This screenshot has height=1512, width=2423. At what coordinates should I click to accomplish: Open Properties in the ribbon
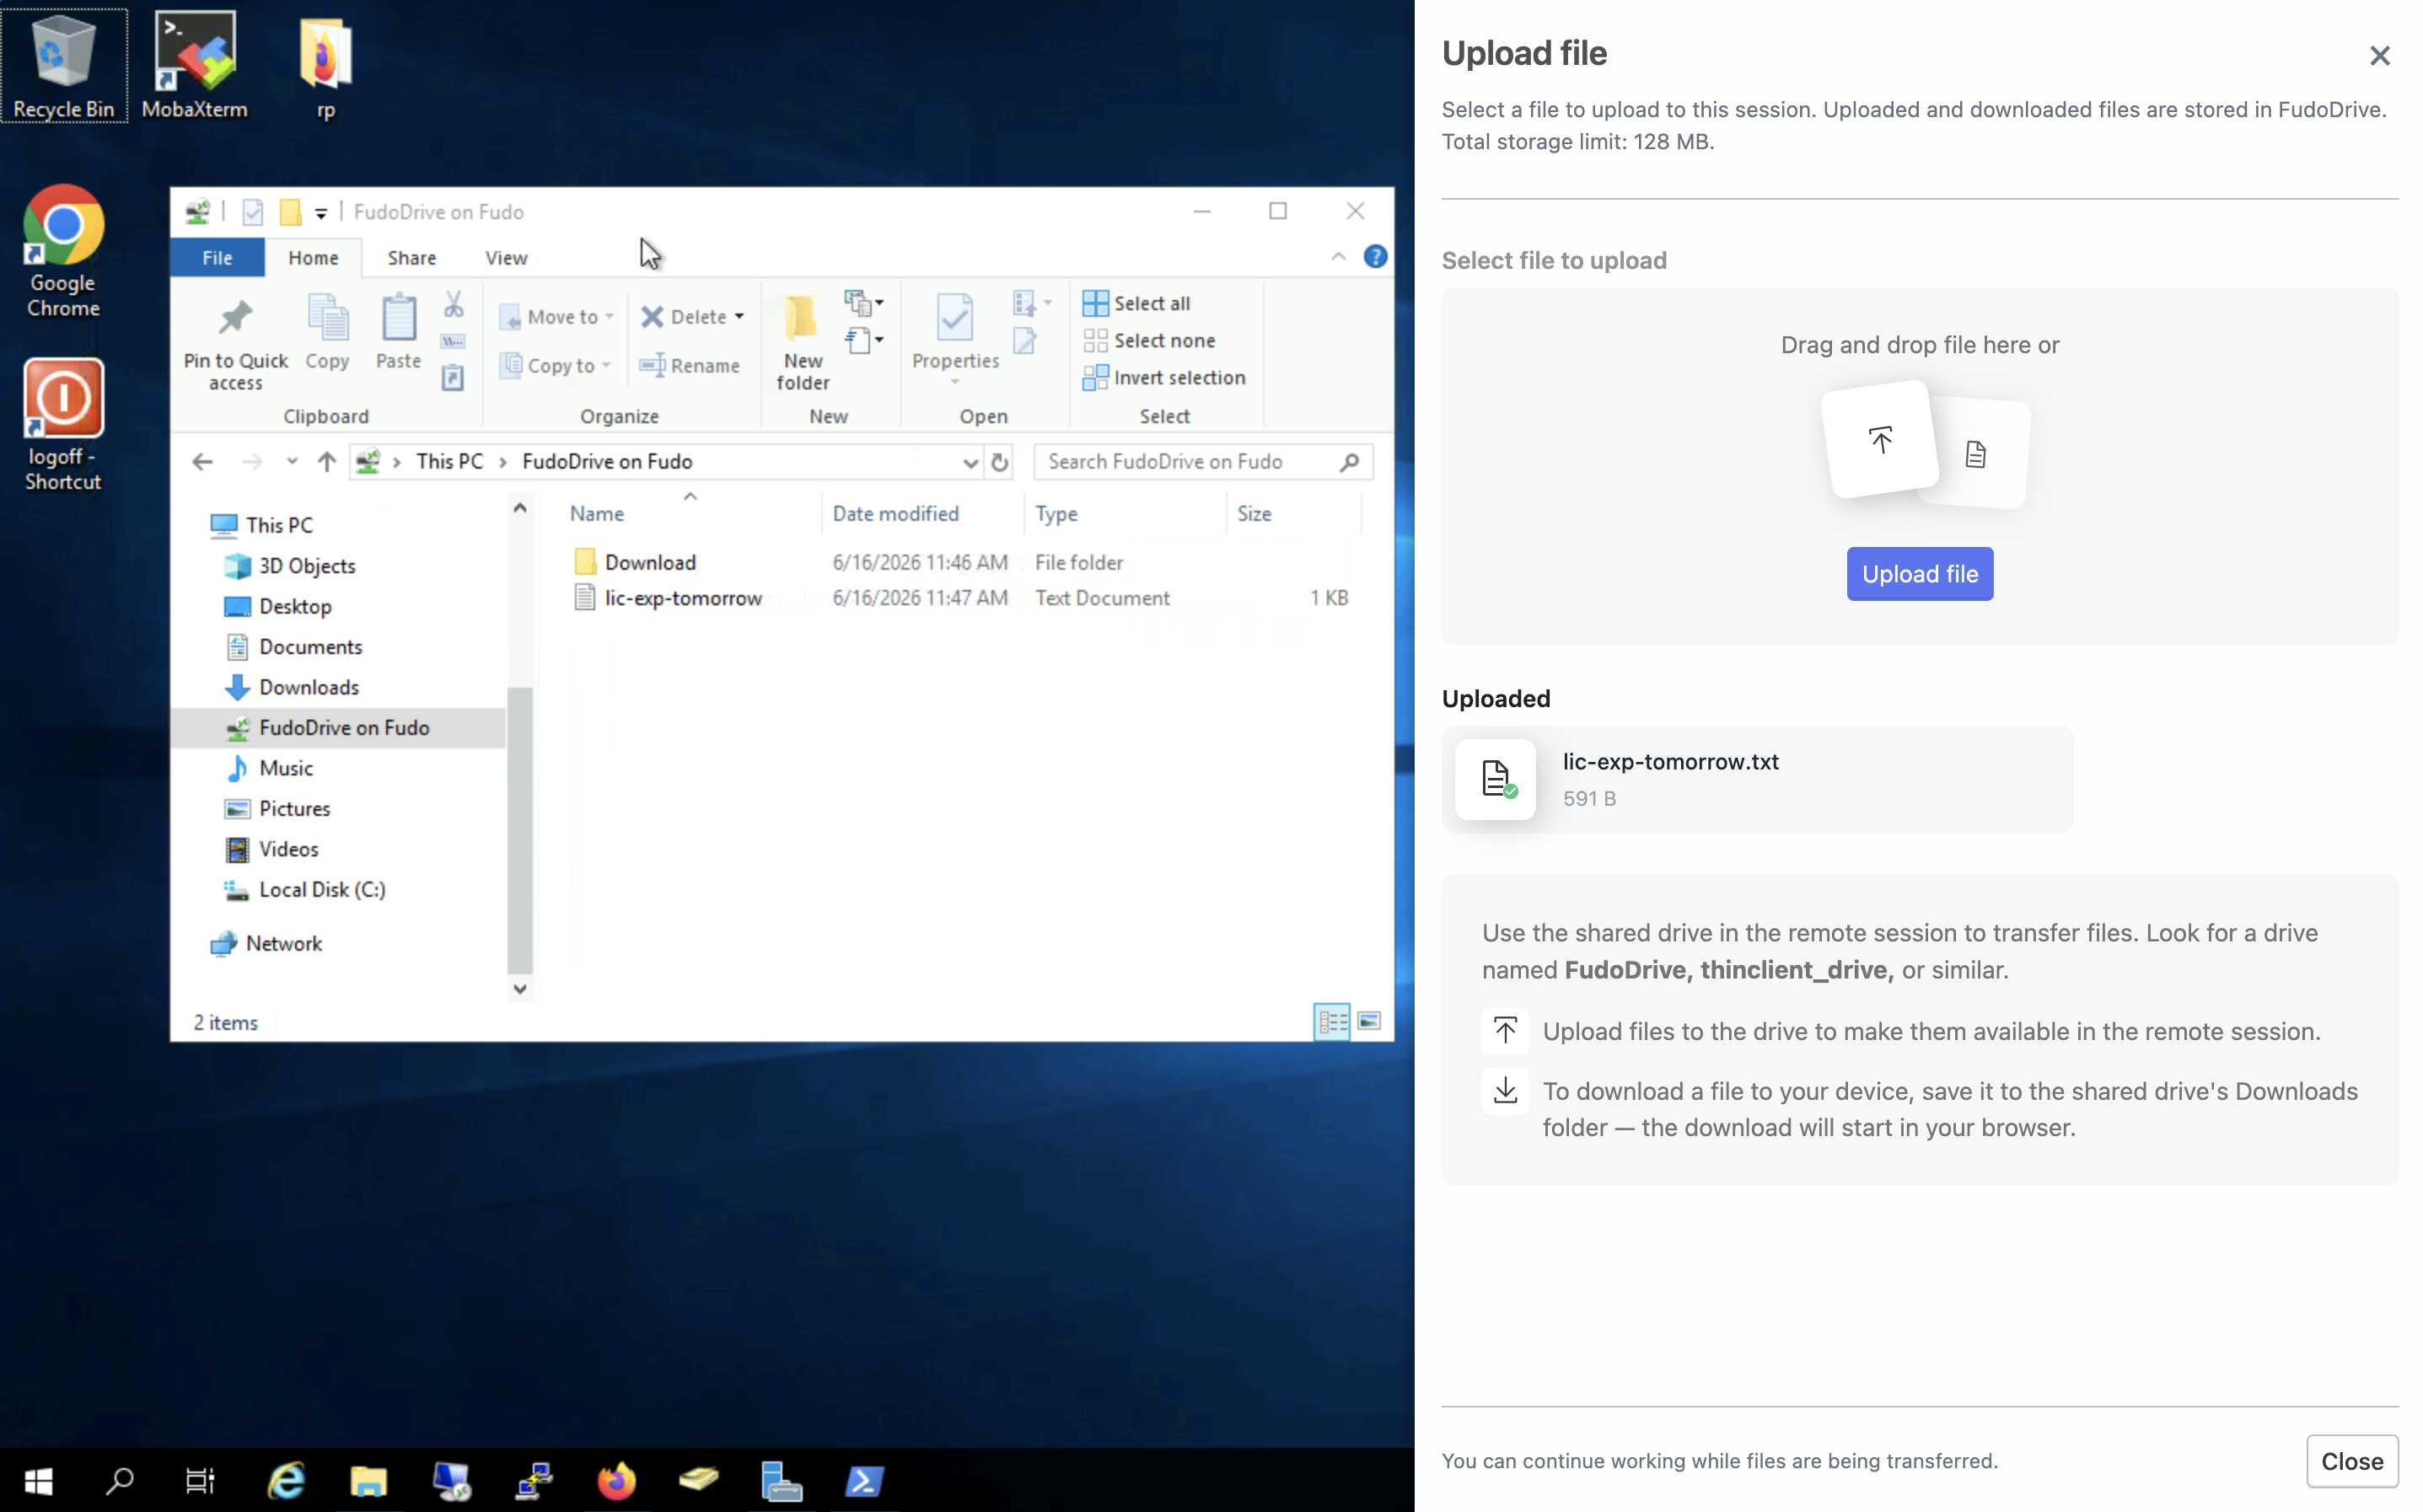point(955,338)
